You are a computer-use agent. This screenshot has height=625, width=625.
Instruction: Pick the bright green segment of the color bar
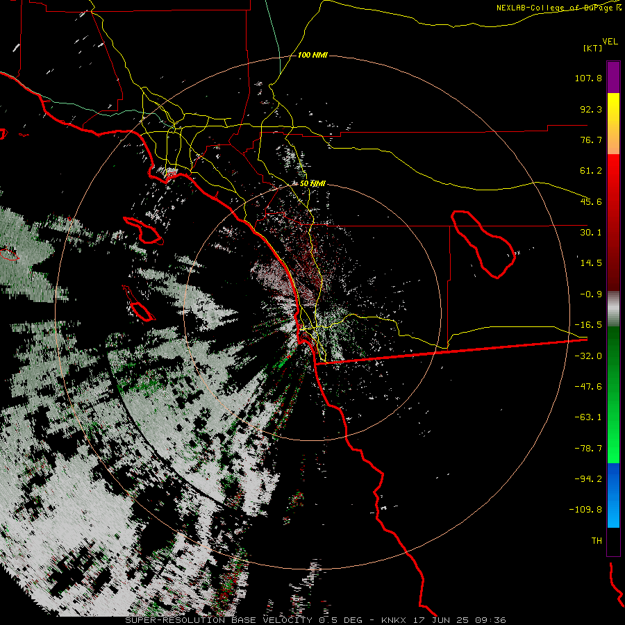pos(613,442)
